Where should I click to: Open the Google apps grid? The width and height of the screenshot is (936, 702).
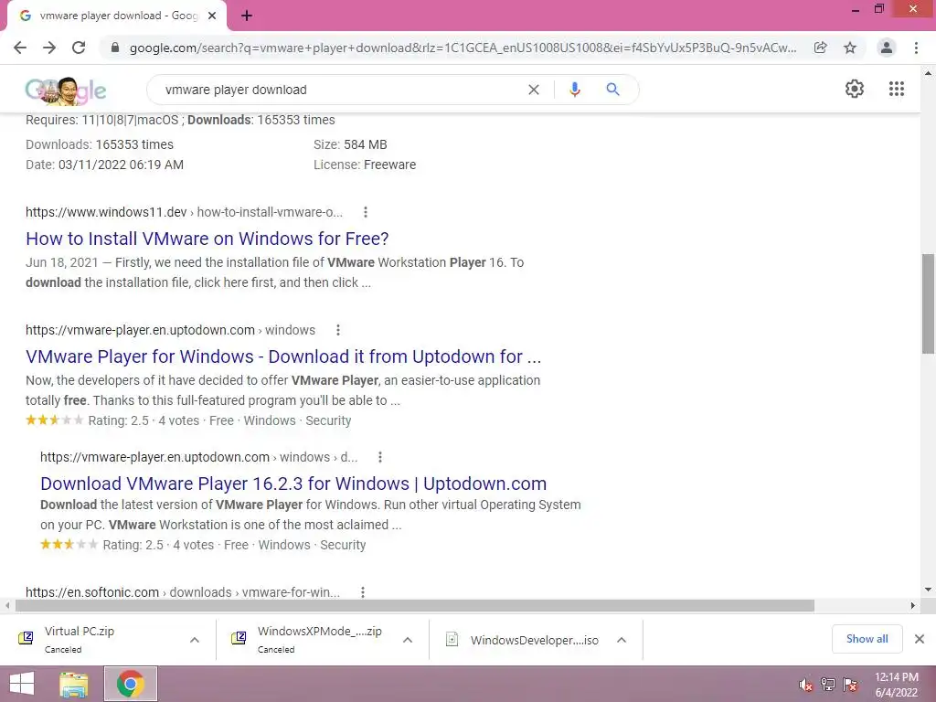point(897,89)
